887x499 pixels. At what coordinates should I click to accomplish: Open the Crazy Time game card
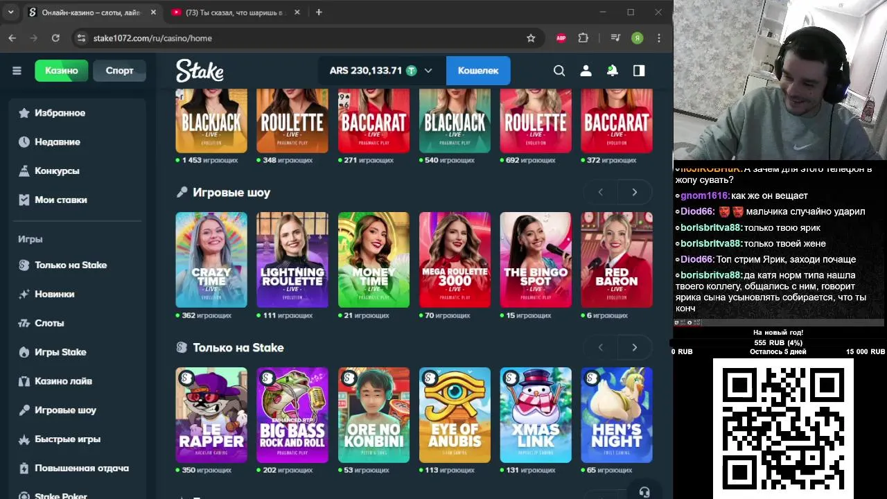tap(211, 260)
